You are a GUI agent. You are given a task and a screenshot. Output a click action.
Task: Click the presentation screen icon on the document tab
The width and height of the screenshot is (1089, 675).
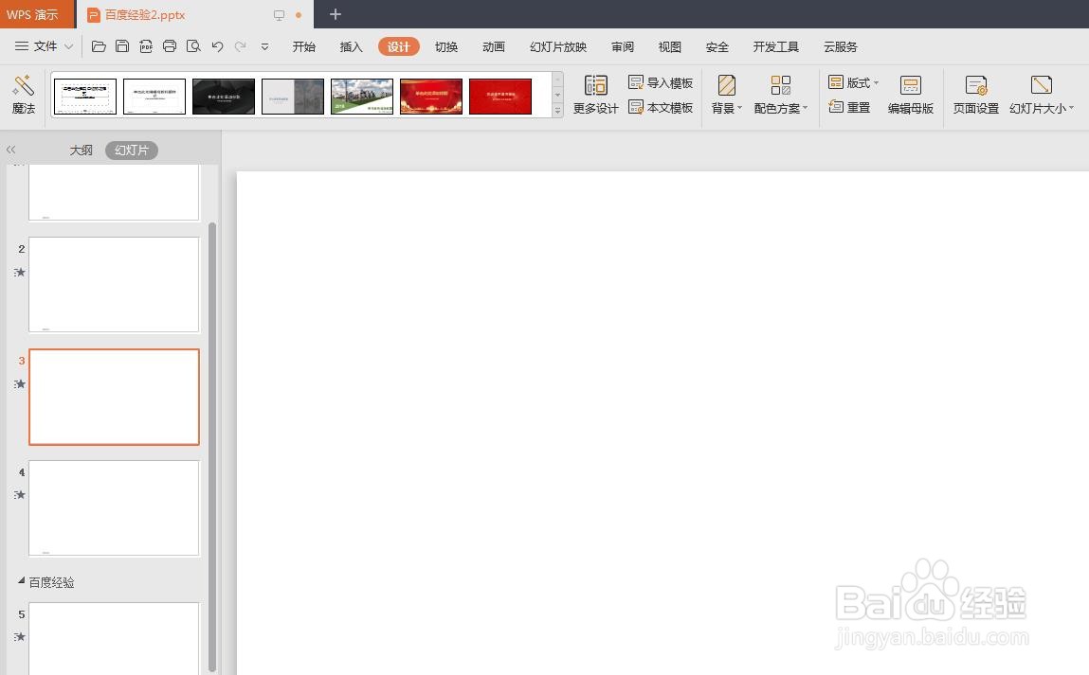tap(280, 14)
